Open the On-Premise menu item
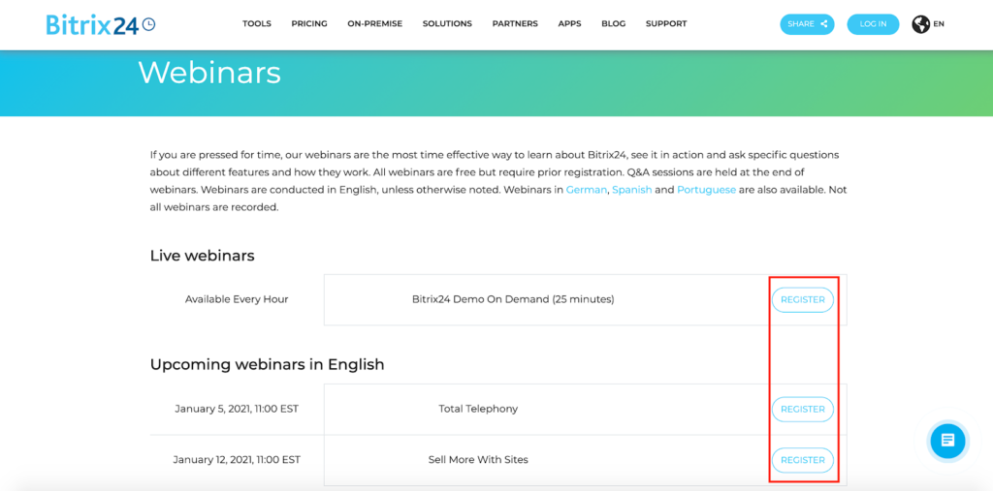 [375, 24]
